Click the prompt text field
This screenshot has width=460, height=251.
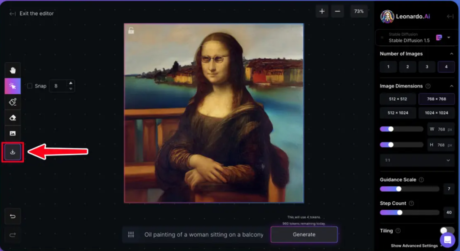tap(203, 234)
